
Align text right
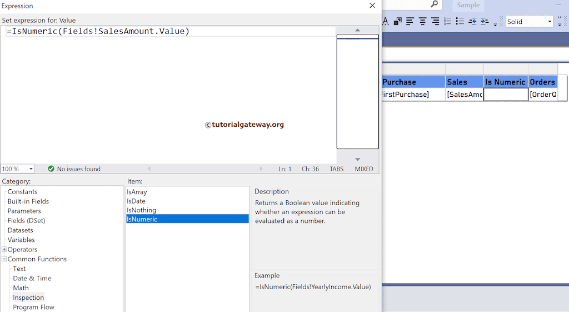[435, 22]
